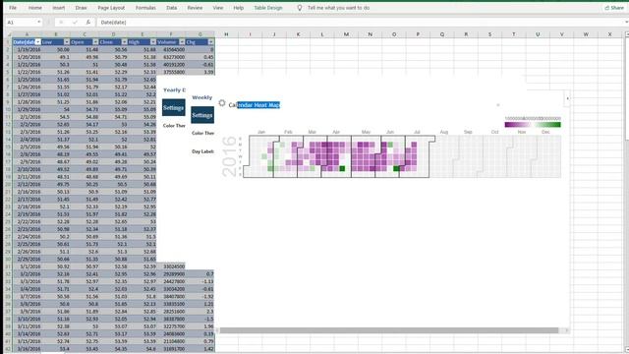629x354 pixels.
Task: Select column W header
Action: 586,34
